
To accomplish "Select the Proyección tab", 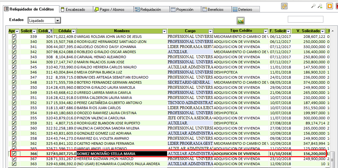I will pyautogui.click(x=185, y=10).
